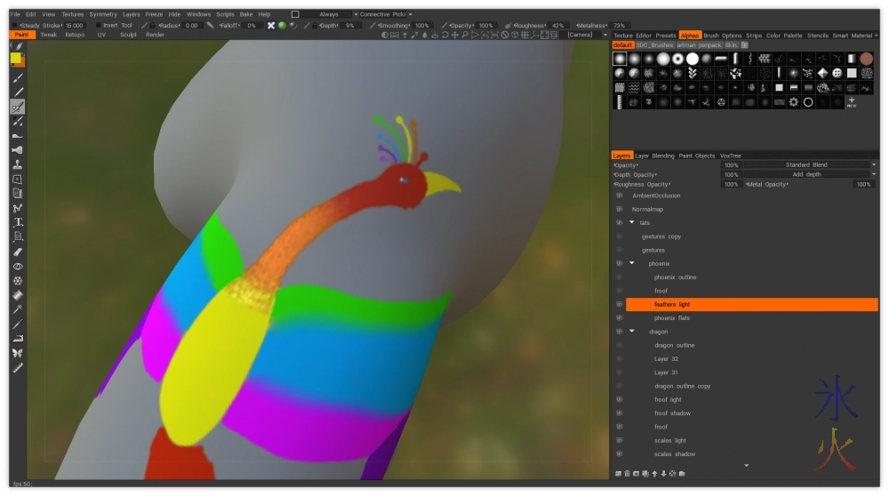889x496 pixels.
Task: Switch to the Sculpt room tab
Action: [128, 35]
